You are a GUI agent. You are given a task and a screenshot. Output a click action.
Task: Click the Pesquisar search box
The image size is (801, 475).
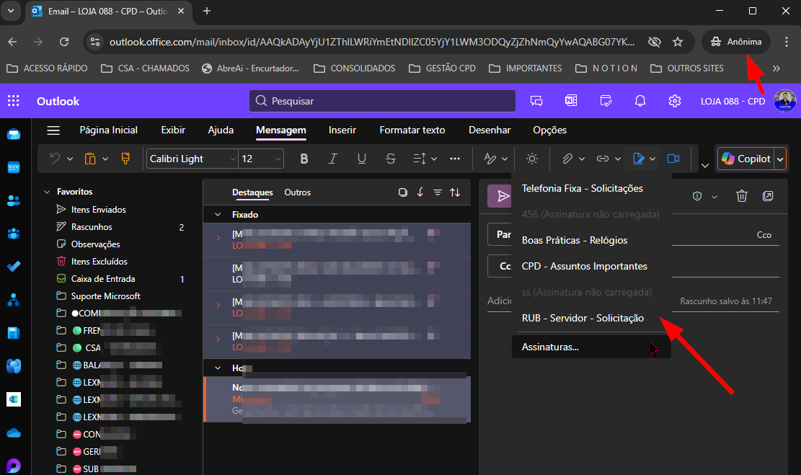pos(382,101)
